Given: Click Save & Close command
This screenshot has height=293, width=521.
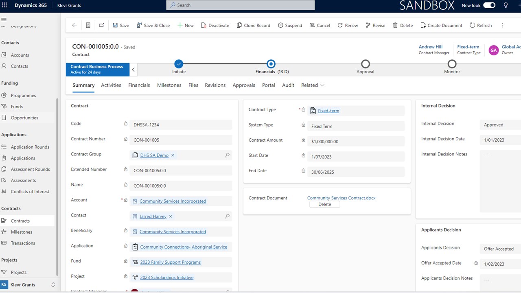Looking at the screenshot, I should (153, 25).
